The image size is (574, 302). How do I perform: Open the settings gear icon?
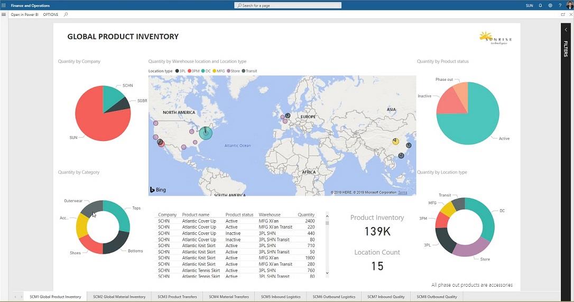coord(550,5)
